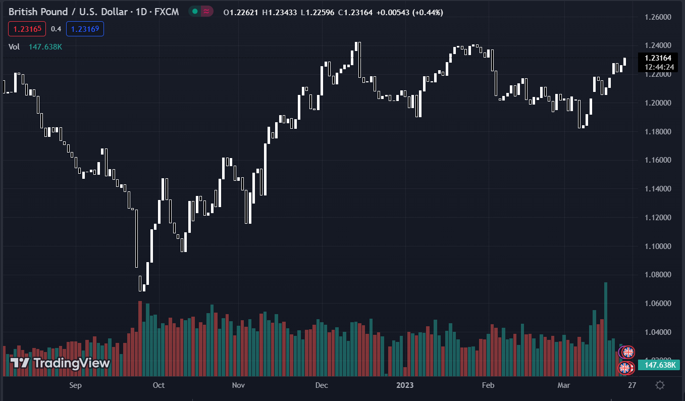
Task: Click the 2023 label on time axis
Action: [x=405, y=385]
